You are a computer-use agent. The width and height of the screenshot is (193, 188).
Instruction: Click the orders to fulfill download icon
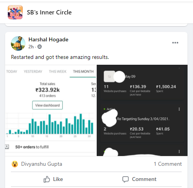(7, 147)
